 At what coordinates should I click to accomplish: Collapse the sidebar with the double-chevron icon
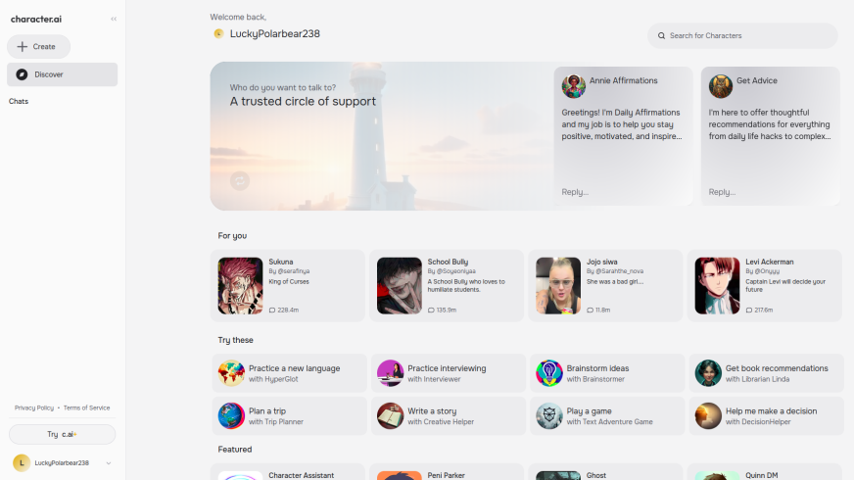[114, 19]
